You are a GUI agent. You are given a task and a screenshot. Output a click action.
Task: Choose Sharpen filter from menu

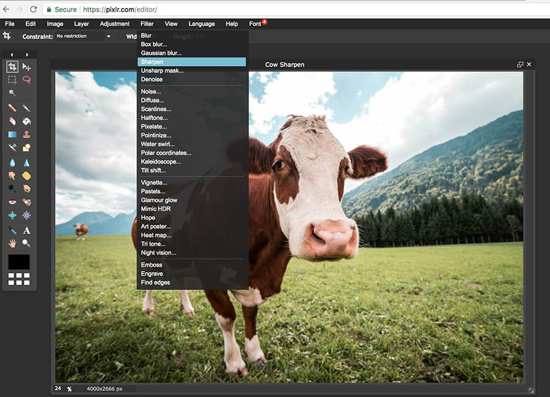[x=192, y=62]
